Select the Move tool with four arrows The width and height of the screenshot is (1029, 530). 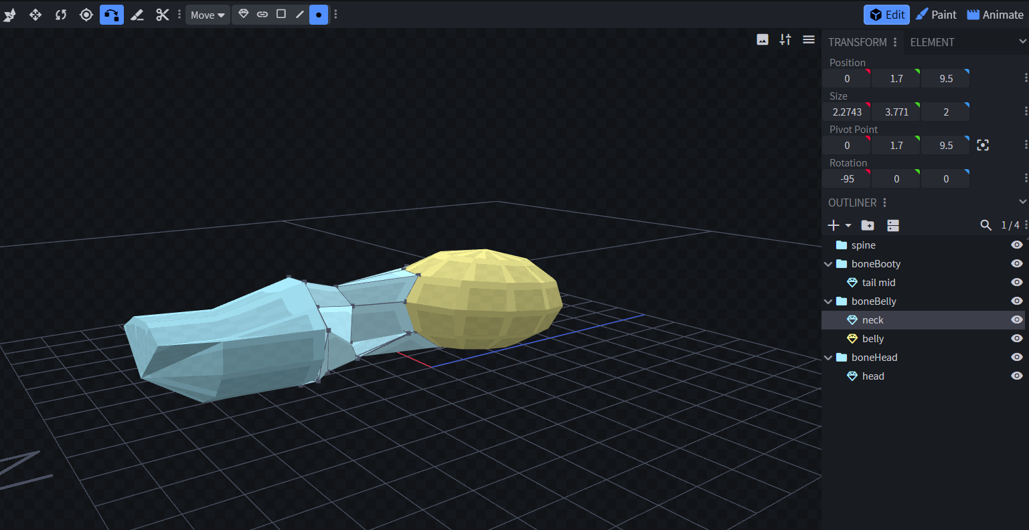(x=35, y=15)
